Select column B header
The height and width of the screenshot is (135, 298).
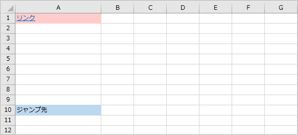click(117, 7)
